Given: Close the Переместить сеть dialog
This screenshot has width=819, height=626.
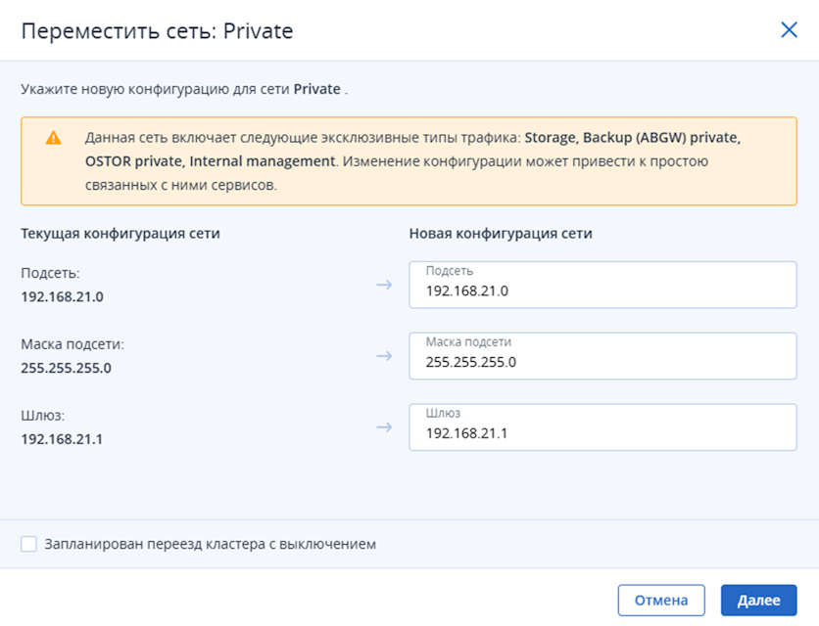Looking at the screenshot, I should (789, 30).
